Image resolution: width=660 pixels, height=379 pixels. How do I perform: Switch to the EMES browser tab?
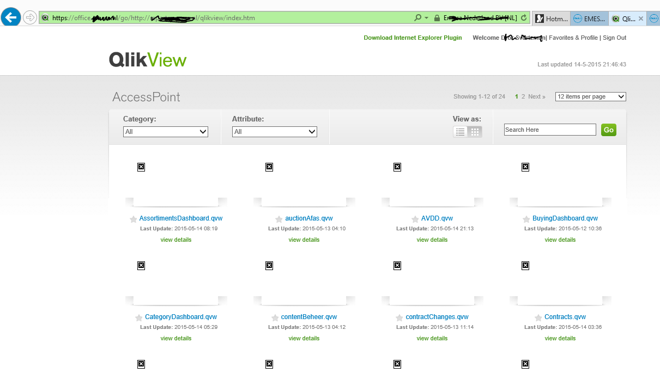(x=589, y=19)
